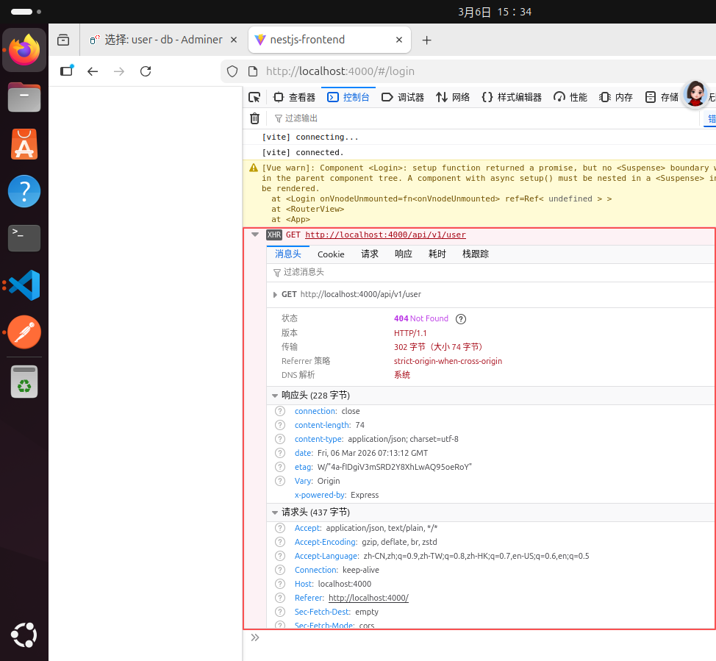
Task: Launch Terminal from dock
Action: click(24, 238)
